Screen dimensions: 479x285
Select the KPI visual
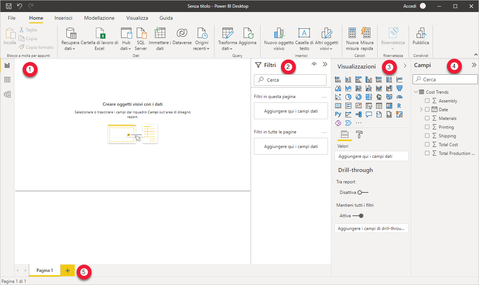[358, 106]
